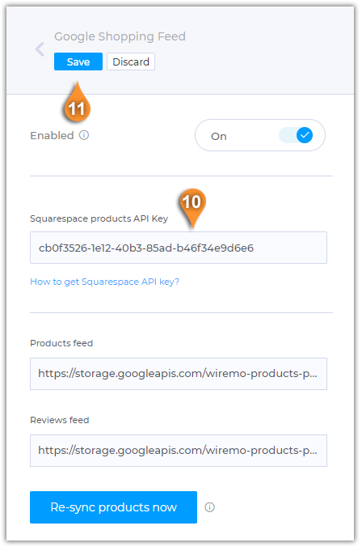
Task: Focus the Squarespace products API Key field
Action: pyautogui.click(x=179, y=248)
